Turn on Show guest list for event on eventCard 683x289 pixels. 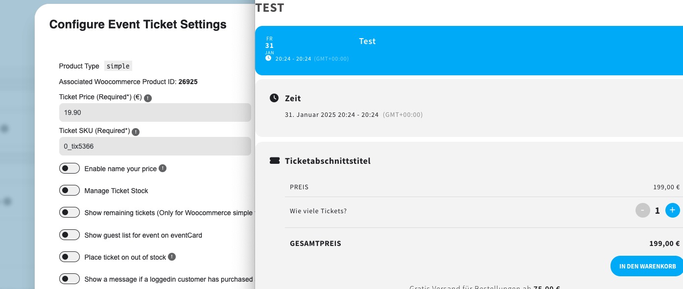70,235
